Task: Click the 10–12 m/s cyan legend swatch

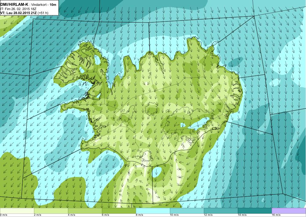Action: tap(187, 211)
